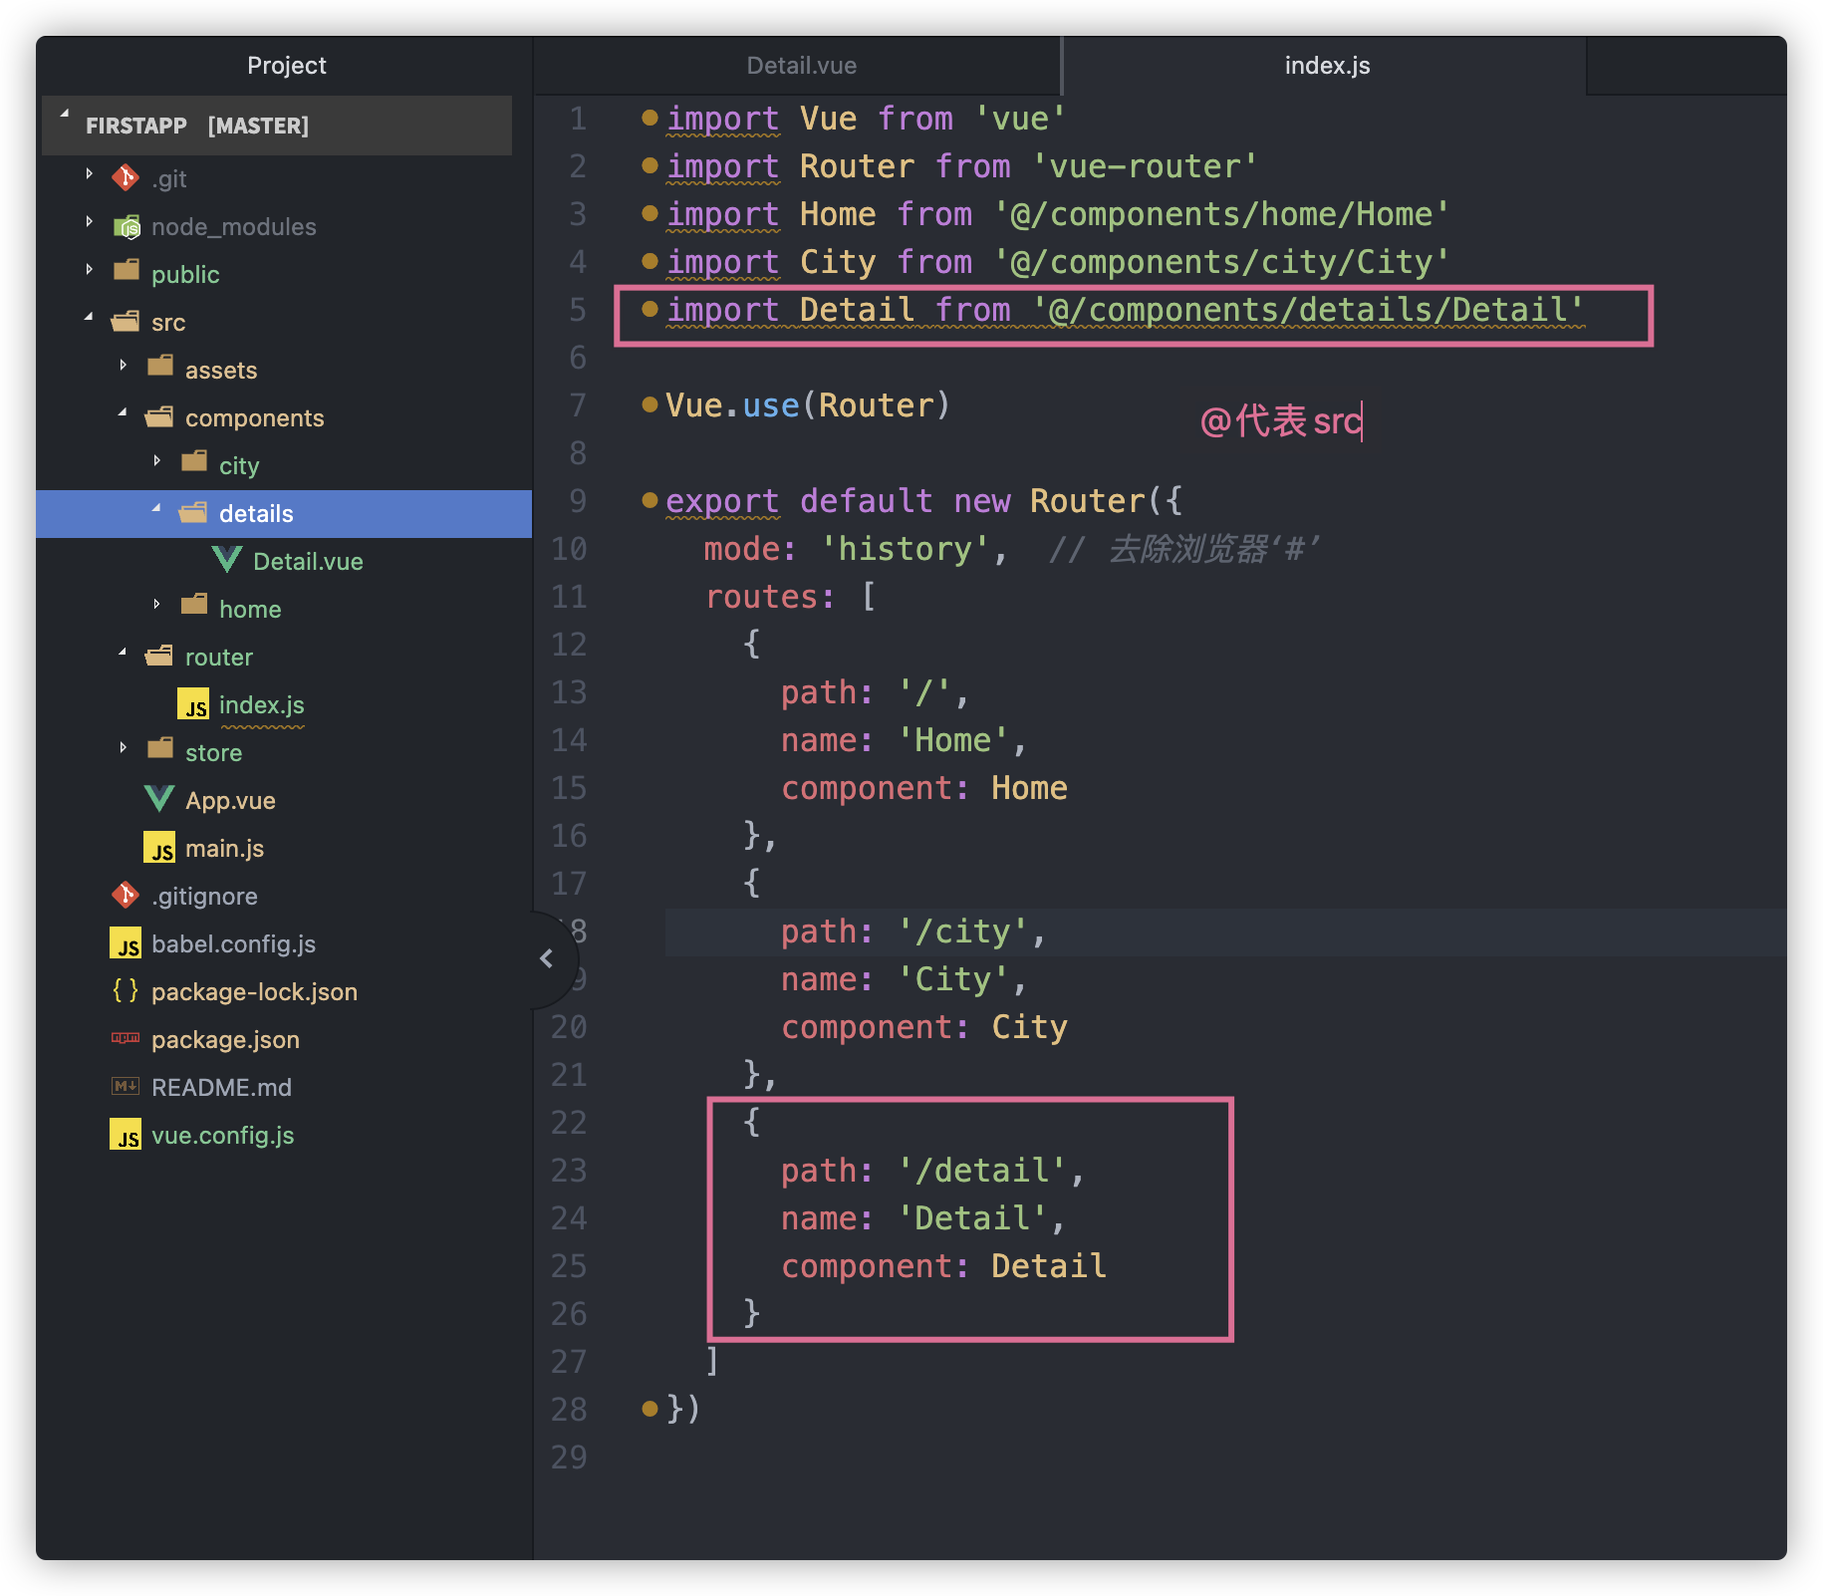Click the city folder icon

(194, 461)
